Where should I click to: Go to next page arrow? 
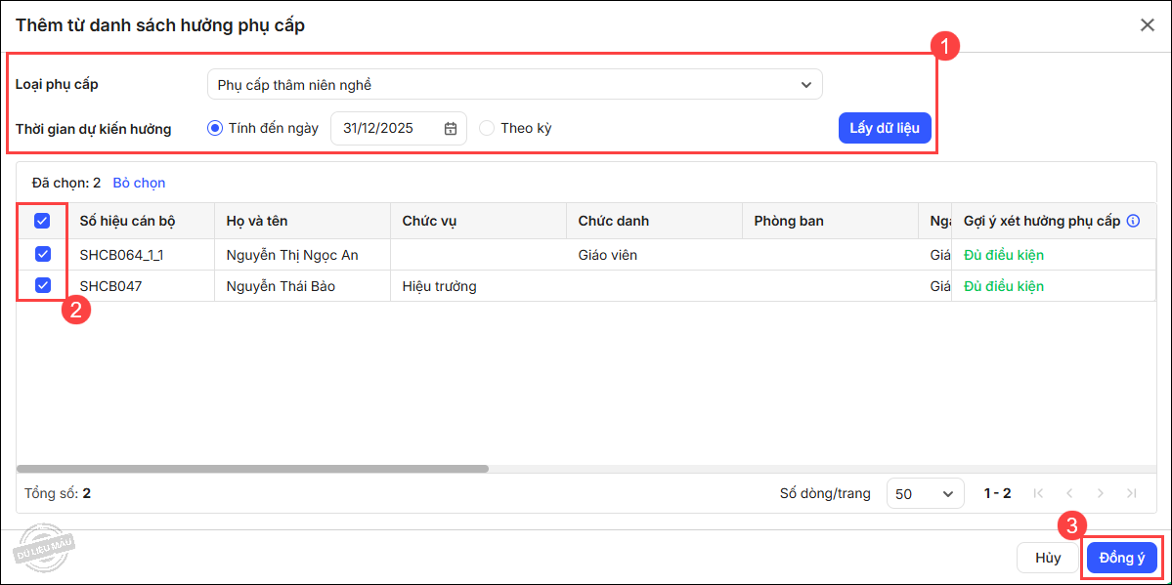click(x=1101, y=493)
